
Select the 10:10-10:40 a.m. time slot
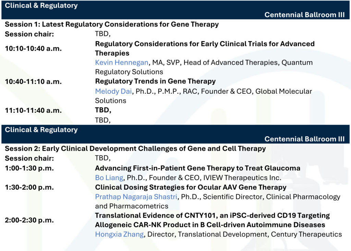click(x=33, y=48)
